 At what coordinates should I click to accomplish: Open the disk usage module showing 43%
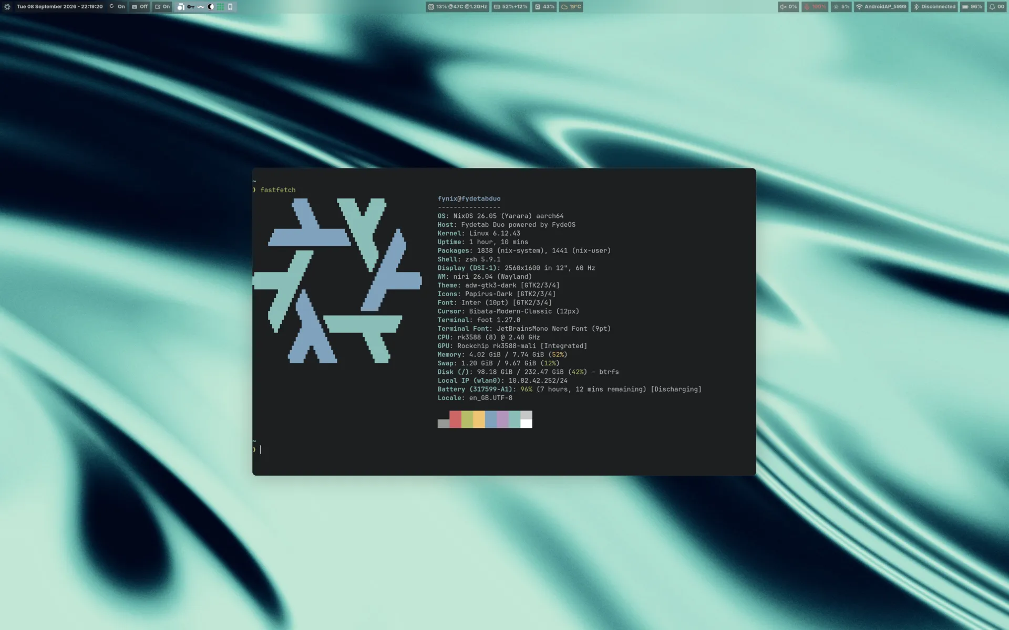[x=544, y=7]
